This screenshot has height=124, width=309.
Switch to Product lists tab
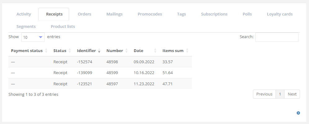pyautogui.click(x=63, y=27)
